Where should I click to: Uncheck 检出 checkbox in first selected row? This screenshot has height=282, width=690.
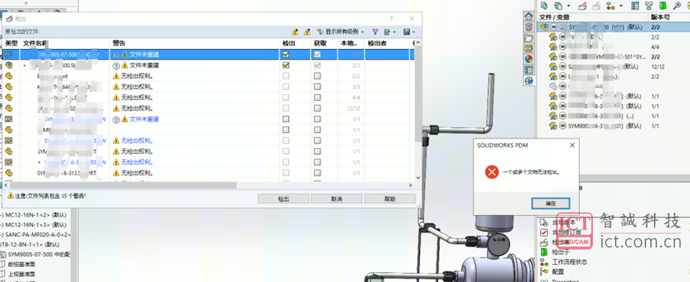(x=286, y=55)
